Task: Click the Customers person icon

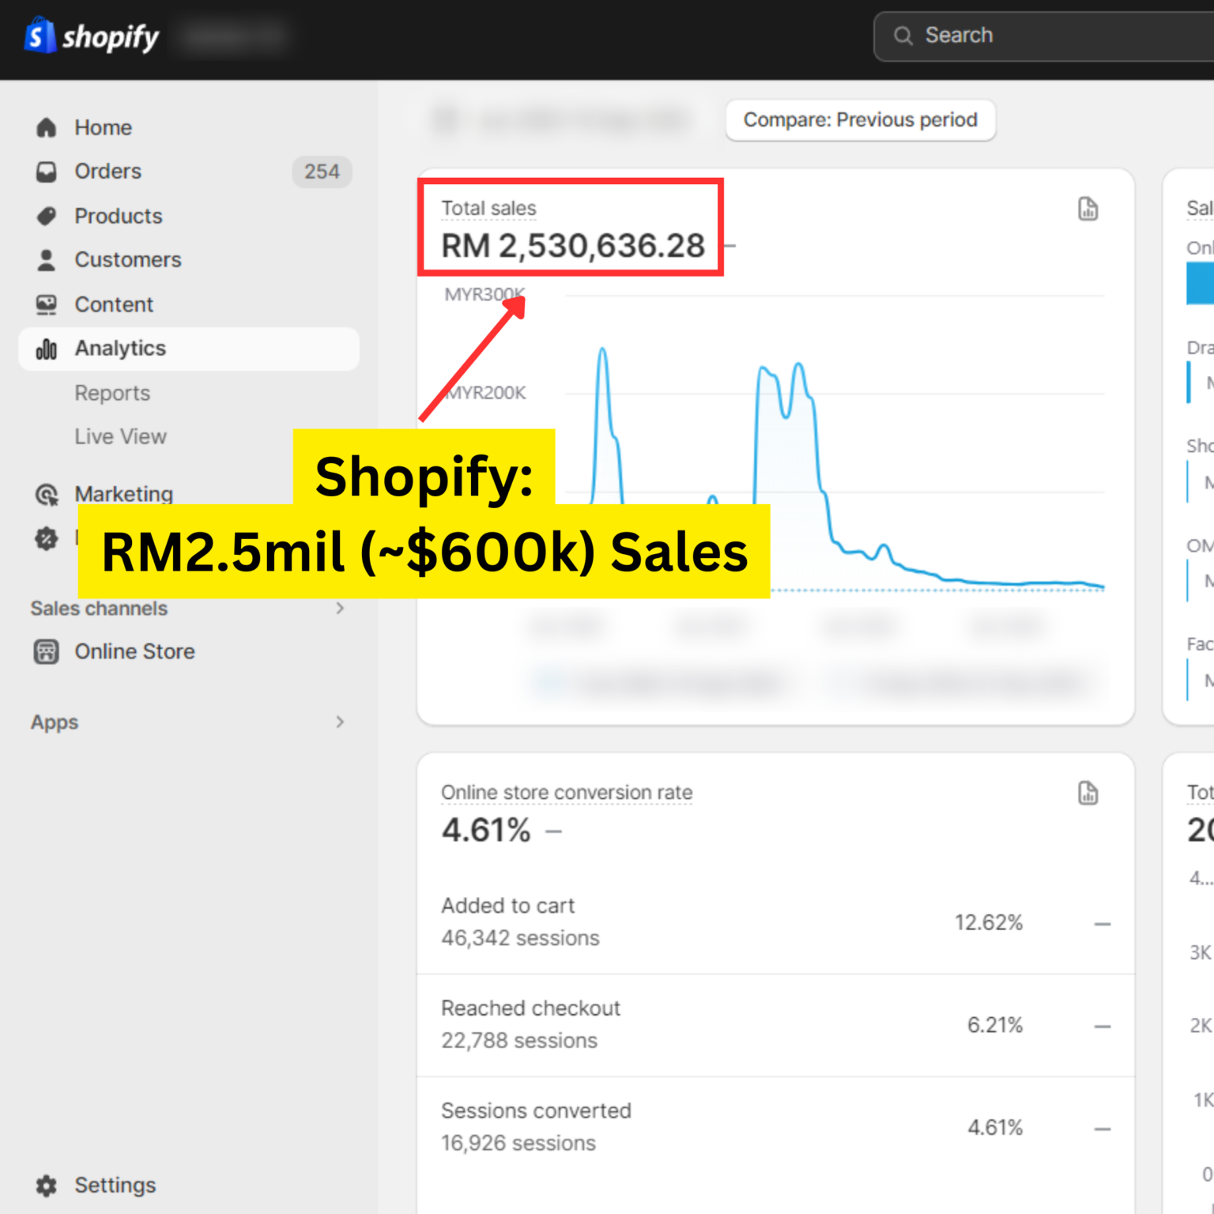Action: [47, 260]
